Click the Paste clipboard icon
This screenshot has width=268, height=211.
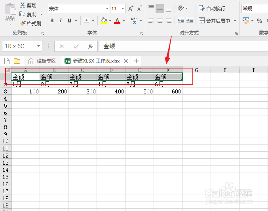10,9
